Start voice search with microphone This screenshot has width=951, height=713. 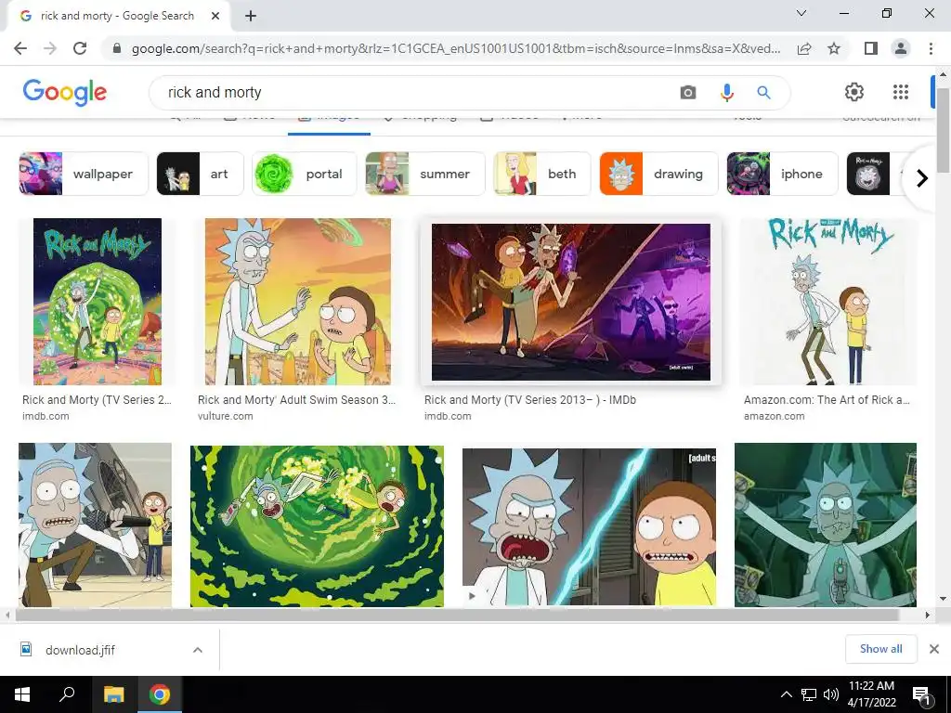point(726,92)
